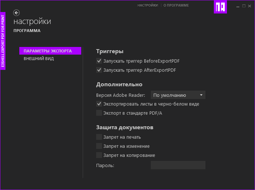The height and width of the screenshot is (190, 255).
Task: Disable the BeforeExportPDF trigger checkbox
Action: pyautogui.click(x=99, y=61)
